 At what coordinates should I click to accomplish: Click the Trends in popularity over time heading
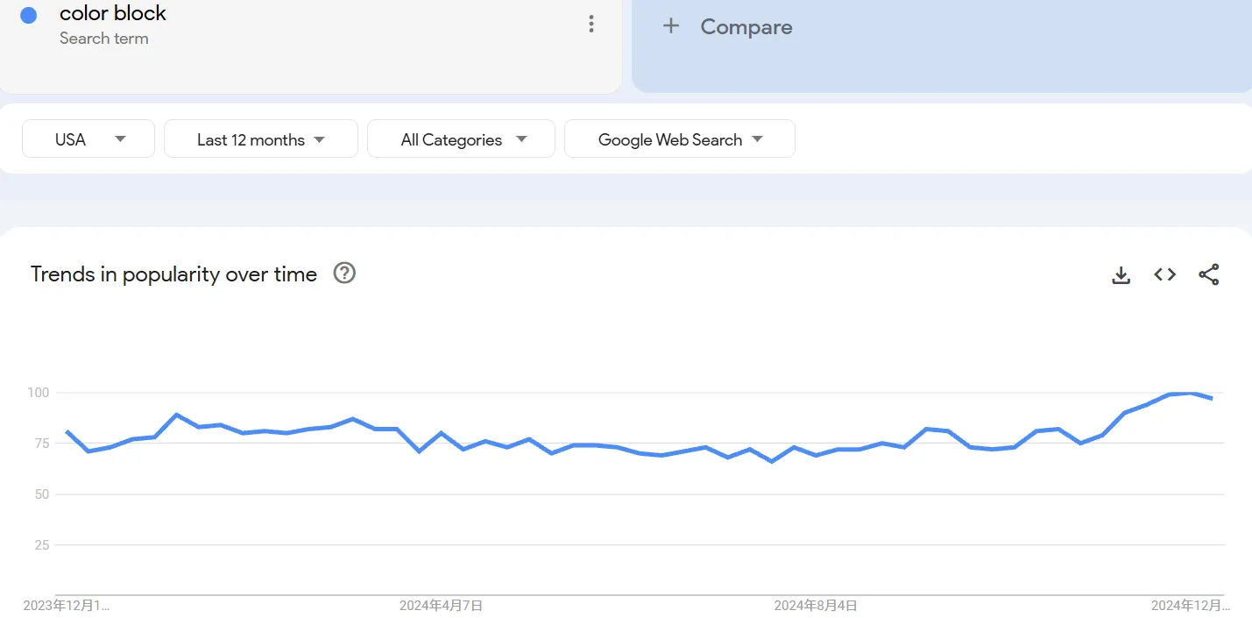tap(173, 274)
